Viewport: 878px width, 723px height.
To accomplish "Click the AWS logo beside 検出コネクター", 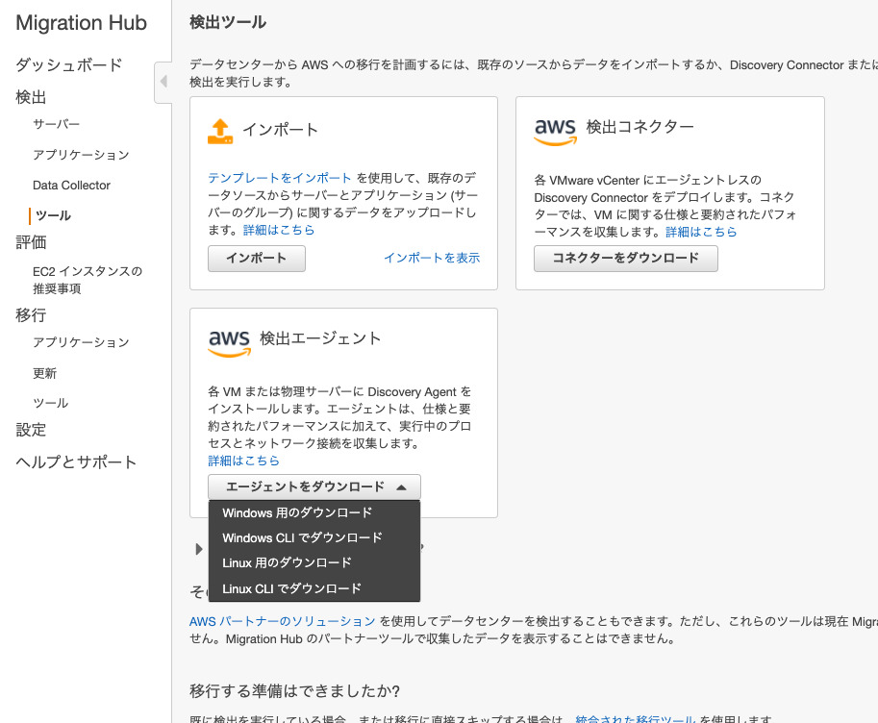I will [555, 132].
